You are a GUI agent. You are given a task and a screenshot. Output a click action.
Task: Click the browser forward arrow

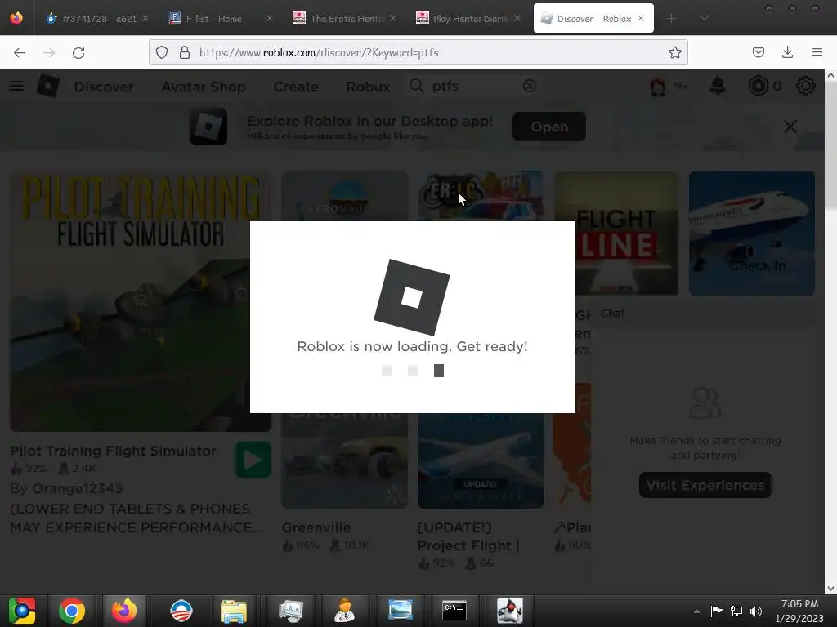coord(49,52)
